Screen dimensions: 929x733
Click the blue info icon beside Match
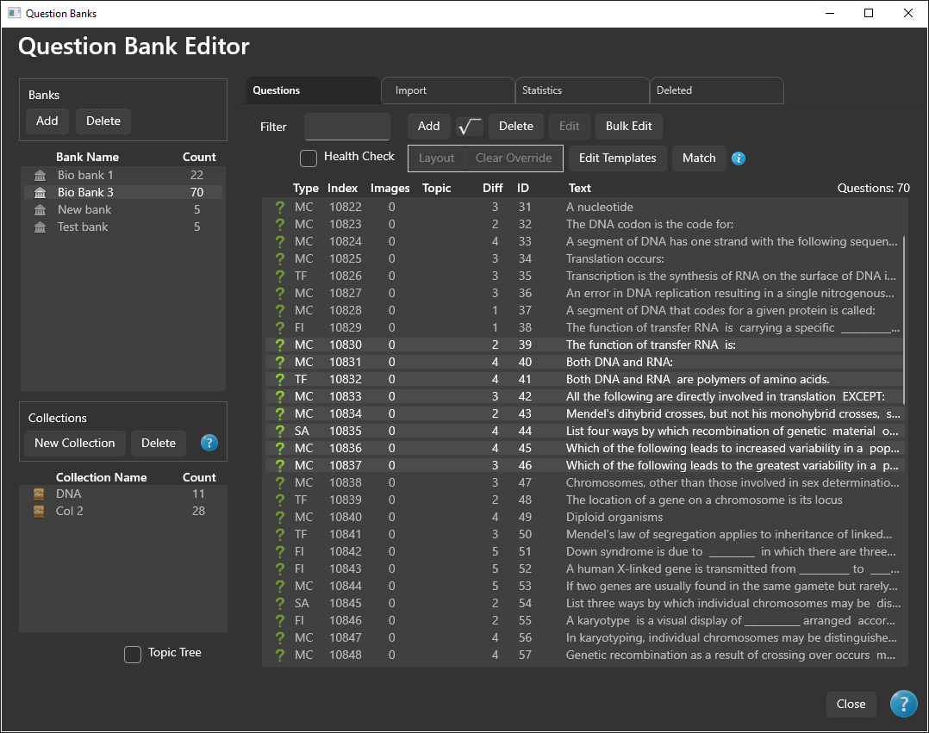pyautogui.click(x=739, y=158)
